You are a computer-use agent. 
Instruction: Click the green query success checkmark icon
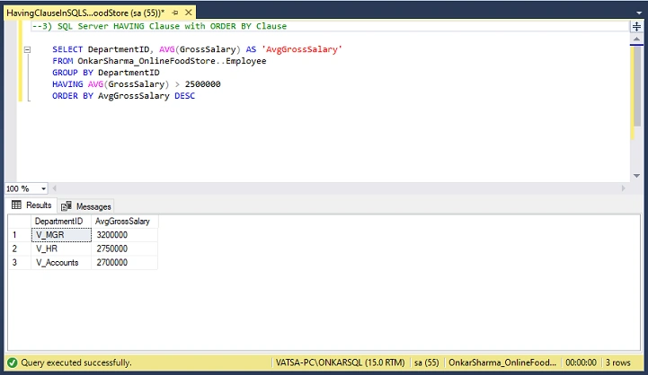[x=13, y=362]
